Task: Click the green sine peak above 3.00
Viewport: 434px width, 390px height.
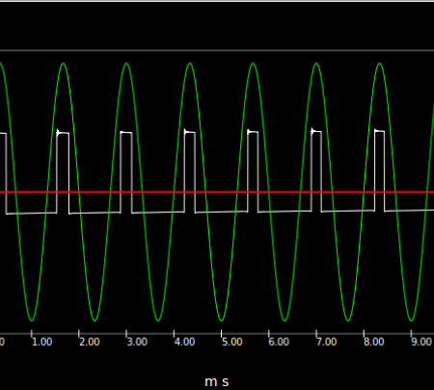Action: pos(126,64)
